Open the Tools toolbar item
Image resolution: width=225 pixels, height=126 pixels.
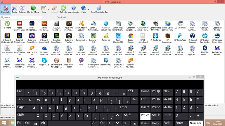[14, 9]
